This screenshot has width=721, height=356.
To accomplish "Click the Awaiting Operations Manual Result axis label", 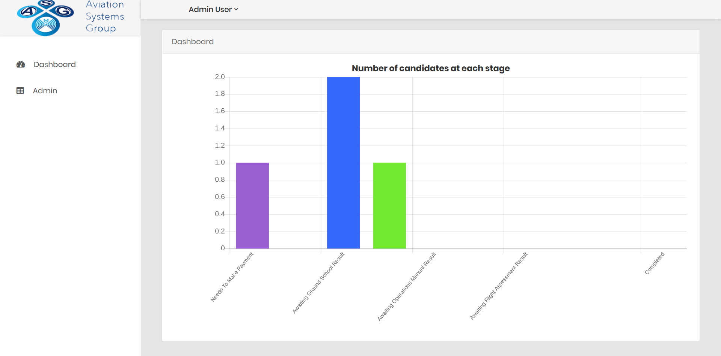I will (x=407, y=287).
